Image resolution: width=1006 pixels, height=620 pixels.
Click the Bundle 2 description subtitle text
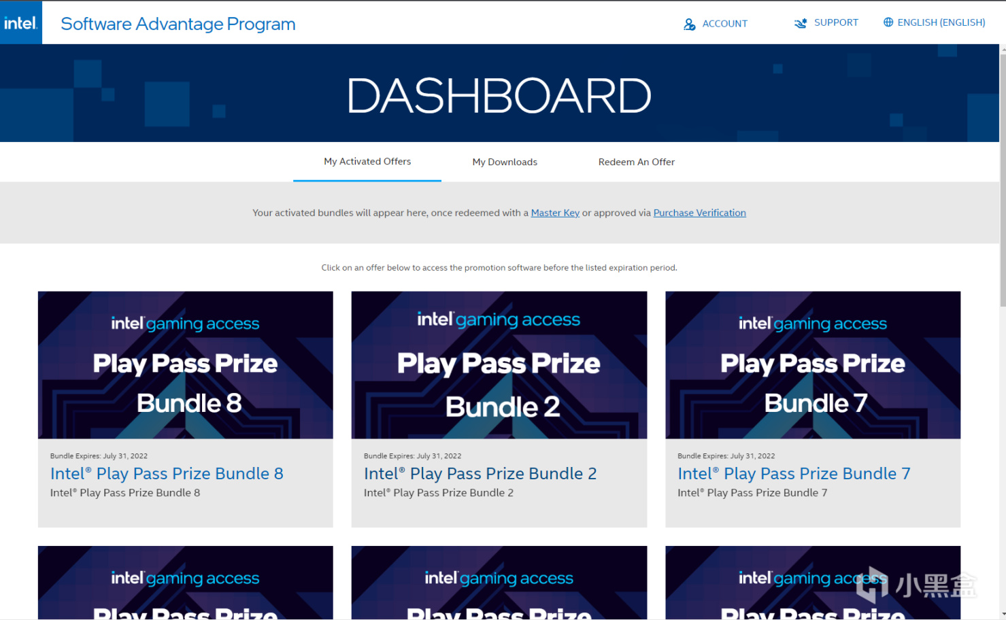(439, 493)
